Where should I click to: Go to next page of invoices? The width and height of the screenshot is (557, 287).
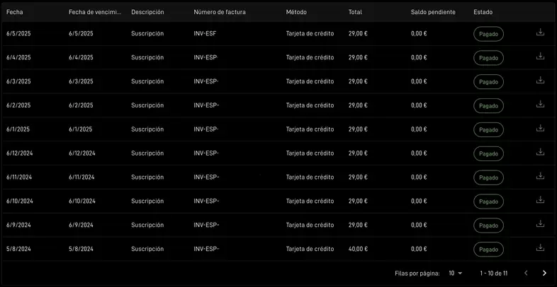point(544,273)
